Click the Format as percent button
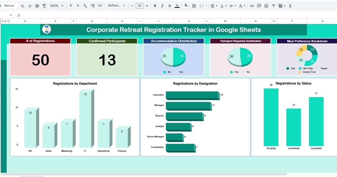The height and width of the screenshot is (177, 337). pos(78,6)
